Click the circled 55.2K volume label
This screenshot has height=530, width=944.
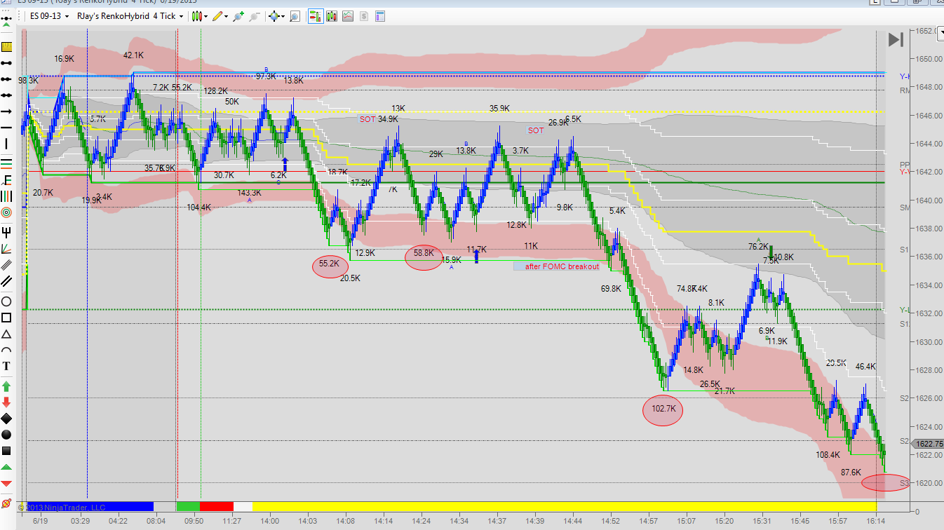click(x=330, y=264)
